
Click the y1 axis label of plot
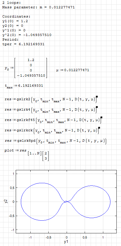point(66,242)
